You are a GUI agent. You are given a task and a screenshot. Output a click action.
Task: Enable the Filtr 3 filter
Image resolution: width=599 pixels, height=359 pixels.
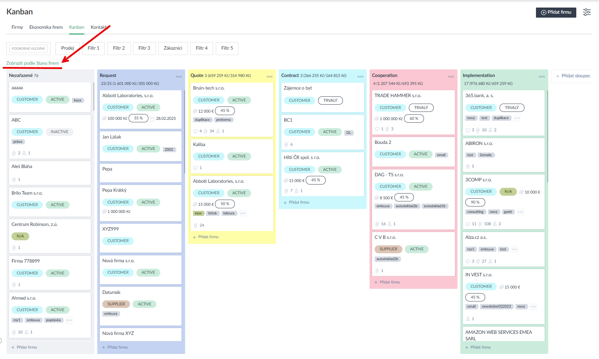click(144, 48)
